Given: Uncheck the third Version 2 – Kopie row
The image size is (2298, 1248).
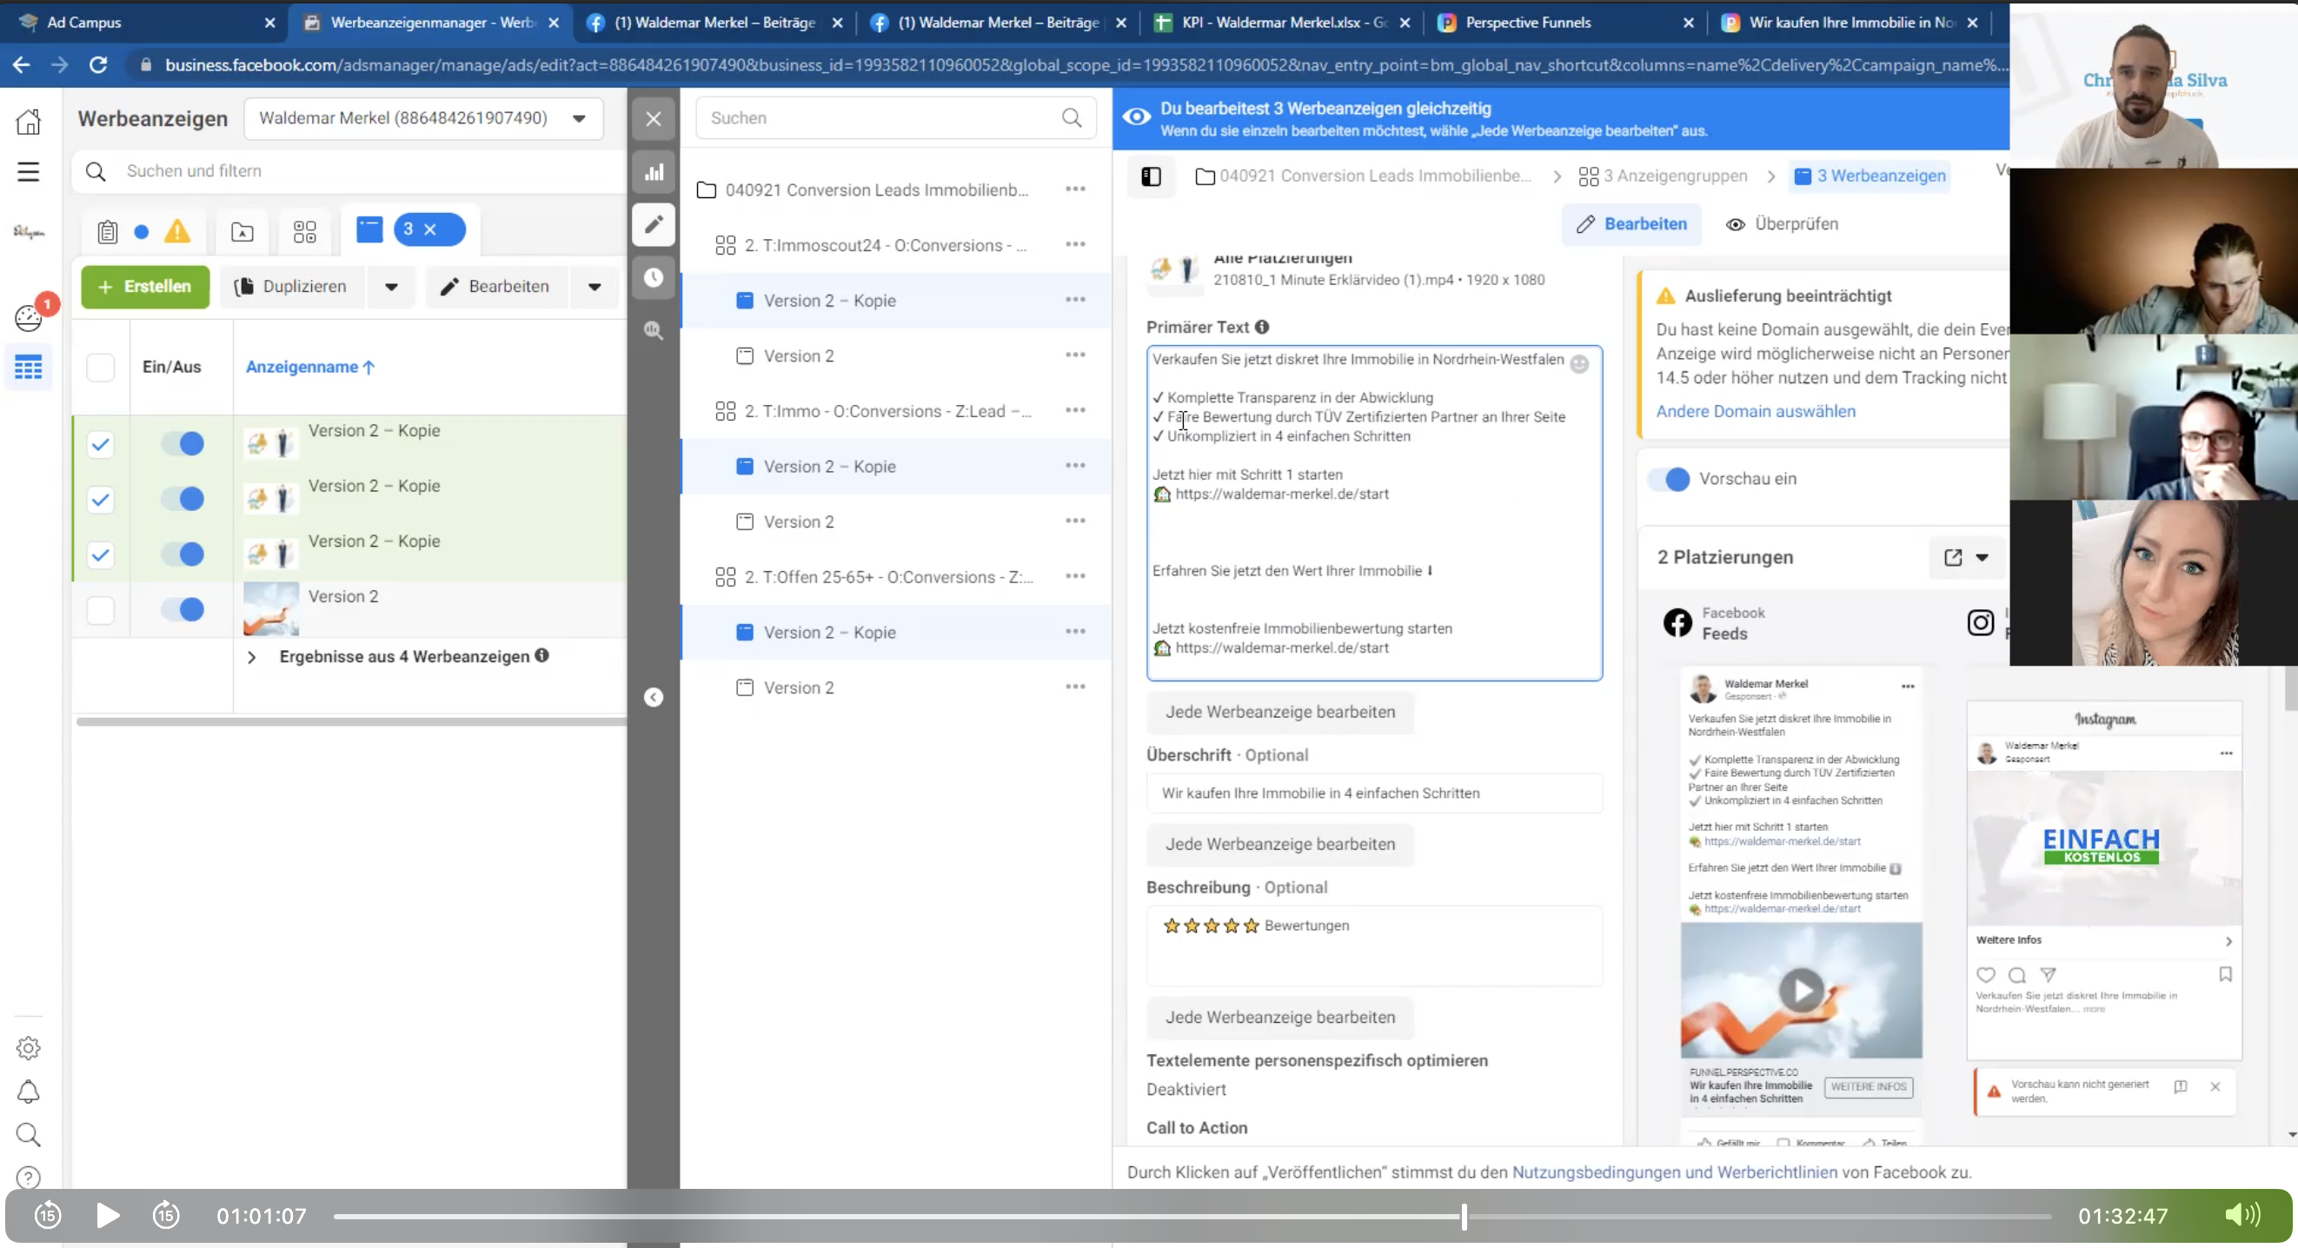Looking at the screenshot, I should point(101,554).
